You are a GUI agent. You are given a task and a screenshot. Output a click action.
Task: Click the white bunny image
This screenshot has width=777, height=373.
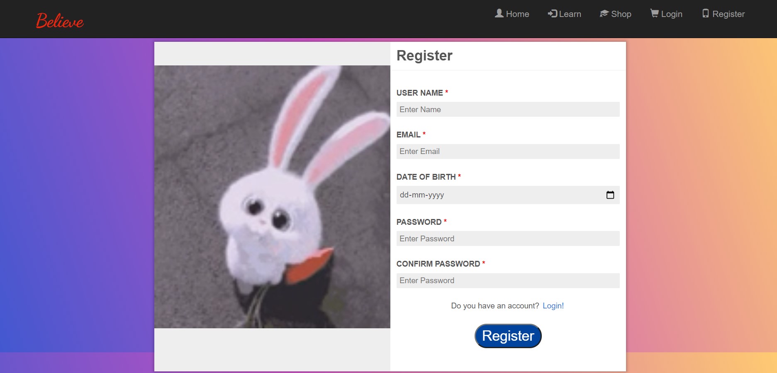(272, 197)
